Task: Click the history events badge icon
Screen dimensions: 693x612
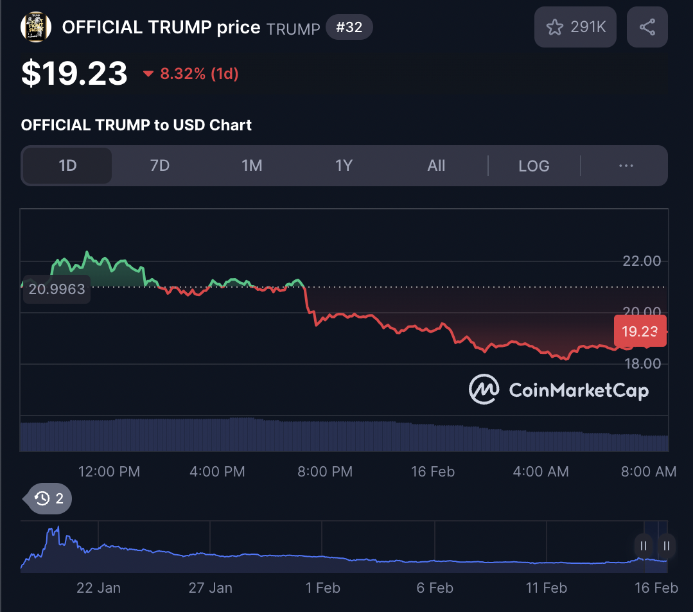Action: click(x=49, y=498)
